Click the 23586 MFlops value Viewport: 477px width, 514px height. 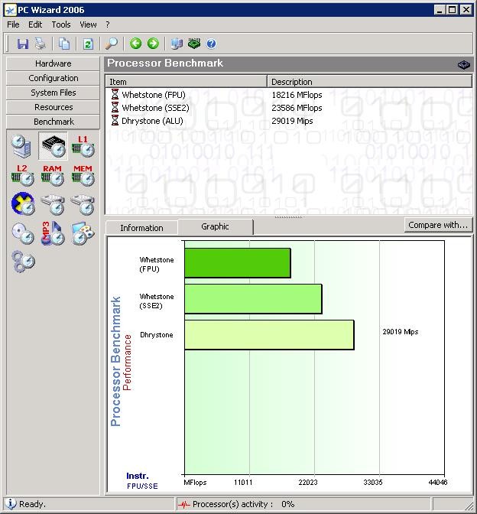[x=297, y=108]
